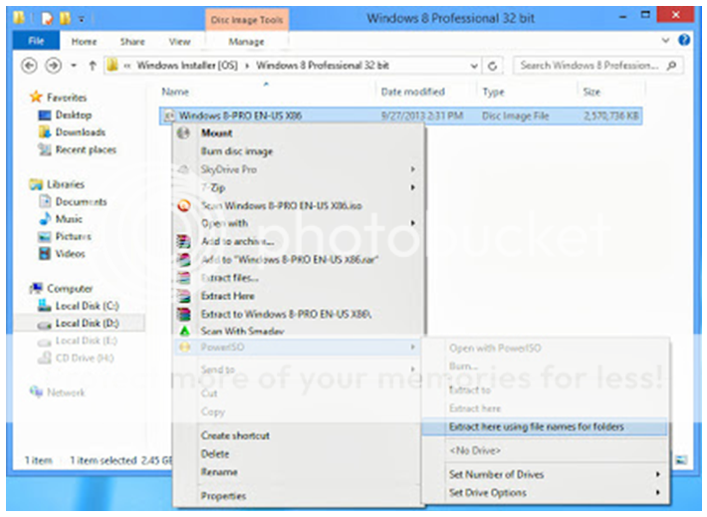This screenshot has width=707, height=517.
Task: Click the Forward navigation arrow
Action: (x=53, y=66)
